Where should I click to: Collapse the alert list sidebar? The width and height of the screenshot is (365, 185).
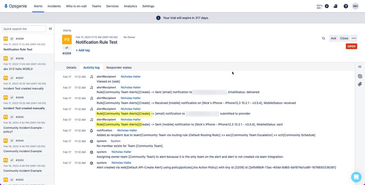(x=50, y=29)
